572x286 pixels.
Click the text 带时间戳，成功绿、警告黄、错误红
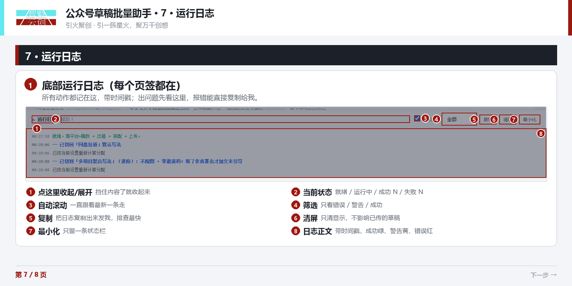click(x=384, y=231)
